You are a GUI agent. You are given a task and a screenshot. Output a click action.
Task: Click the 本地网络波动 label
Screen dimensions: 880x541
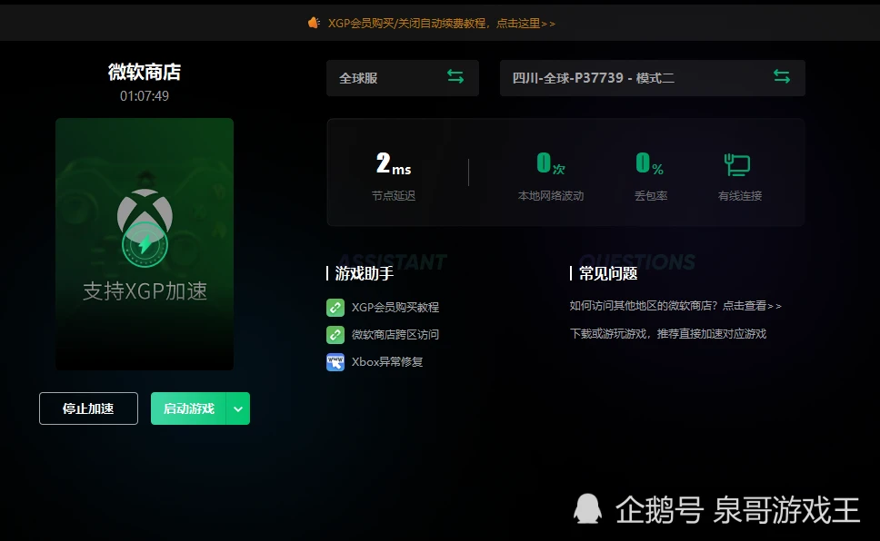(551, 196)
